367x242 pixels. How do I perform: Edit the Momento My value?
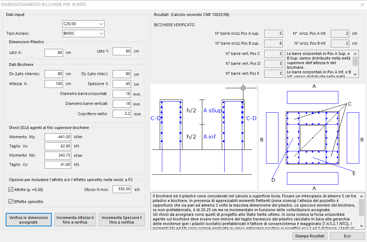[x=58, y=137]
